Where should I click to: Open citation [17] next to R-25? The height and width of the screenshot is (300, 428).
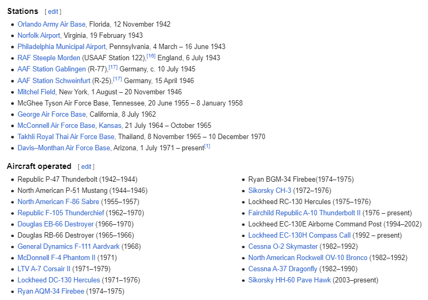coord(117,79)
